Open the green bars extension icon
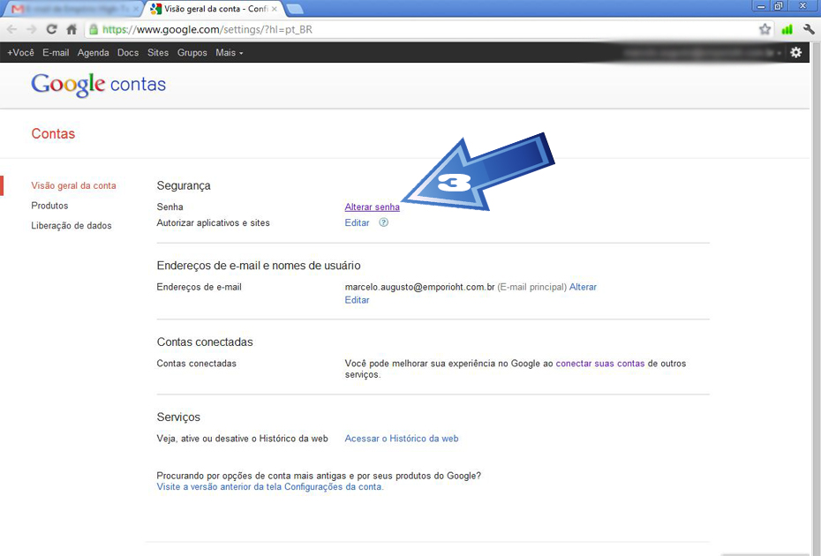This screenshot has height=556, width=821. pos(787,29)
